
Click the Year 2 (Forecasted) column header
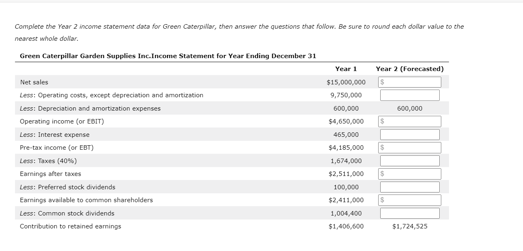410,69
